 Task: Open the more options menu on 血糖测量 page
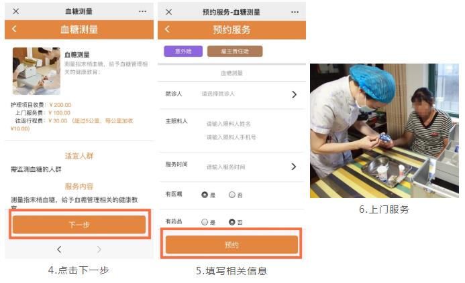click(x=143, y=11)
